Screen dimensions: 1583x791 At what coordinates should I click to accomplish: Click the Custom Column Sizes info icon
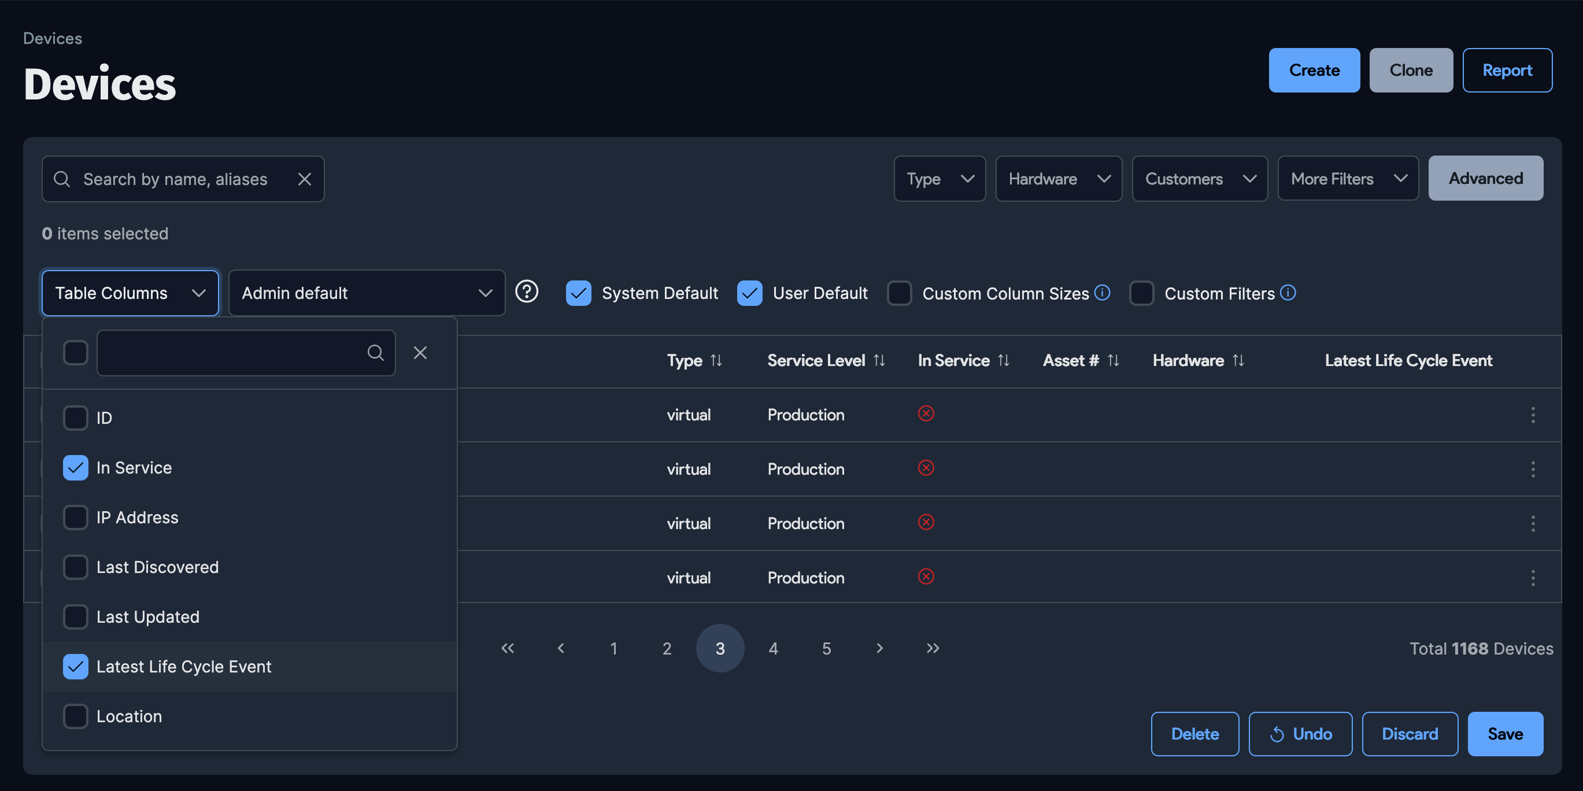1103,293
